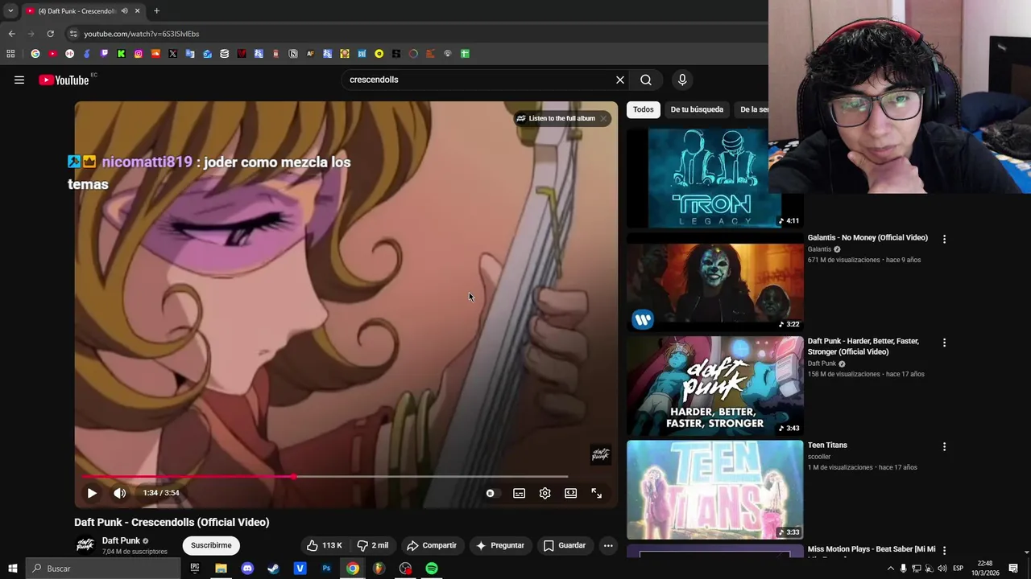Open Discord from the taskbar
Screen dimensions: 1031x579
point(247,569)
